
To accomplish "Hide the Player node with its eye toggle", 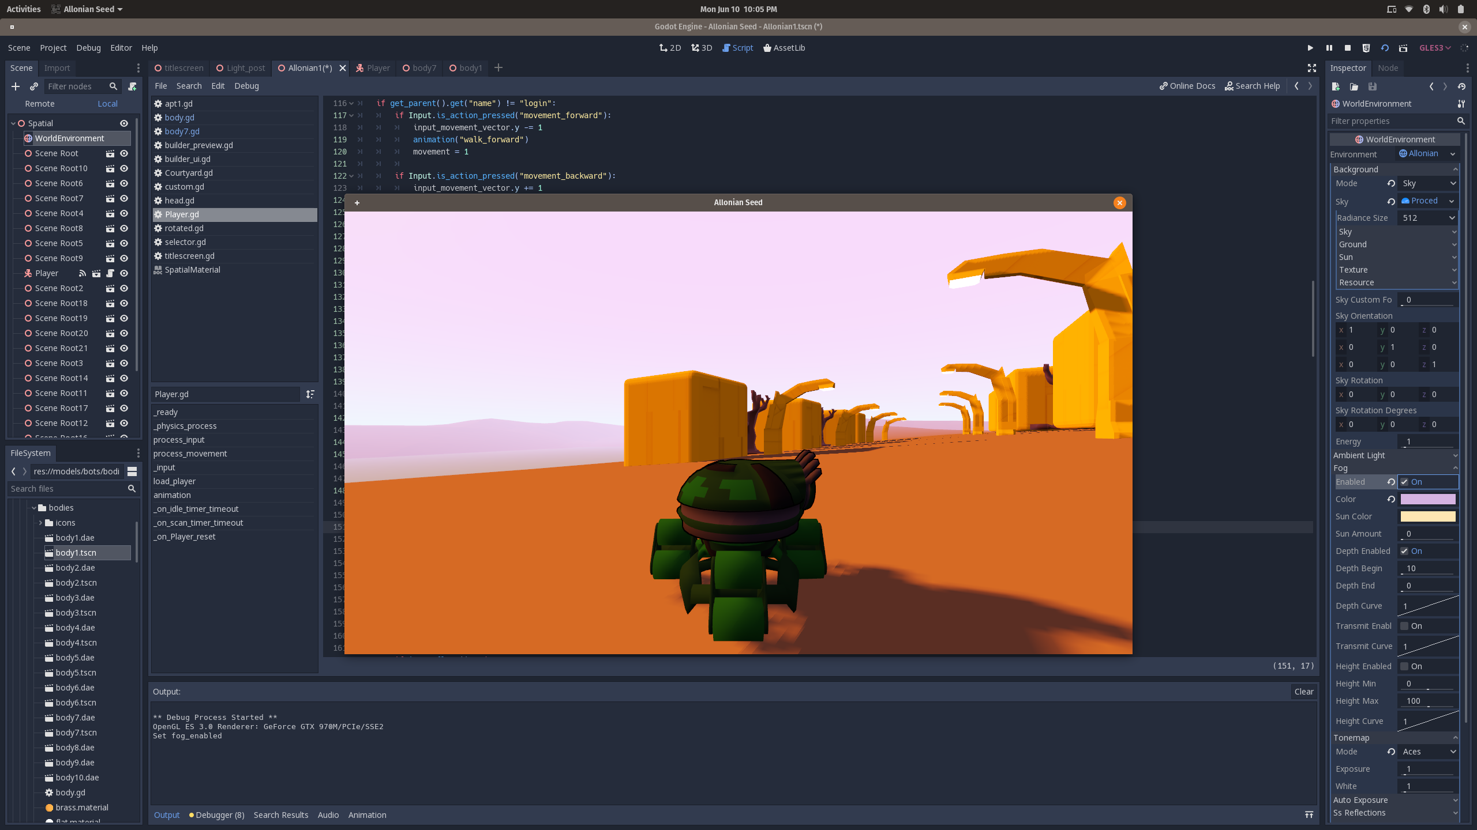I will (123, 273).
